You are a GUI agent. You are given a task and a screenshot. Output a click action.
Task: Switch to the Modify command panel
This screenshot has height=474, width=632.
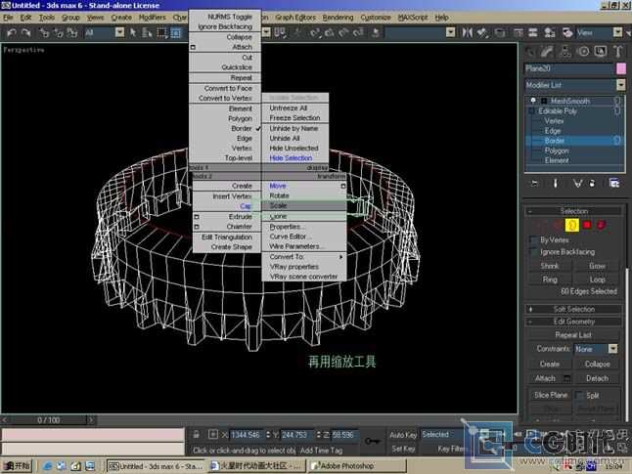pyautogui.click(x=547, y=52)
